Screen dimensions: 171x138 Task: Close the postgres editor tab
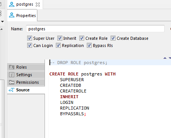coord(38,5)
